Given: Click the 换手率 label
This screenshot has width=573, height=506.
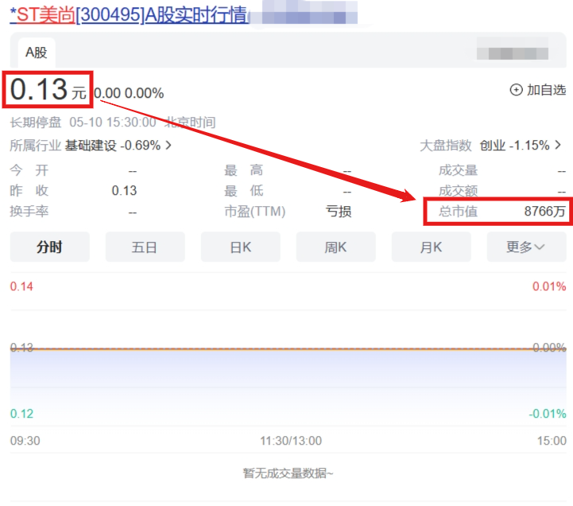Looking at the screenshot, I should [x=29, y=211].
